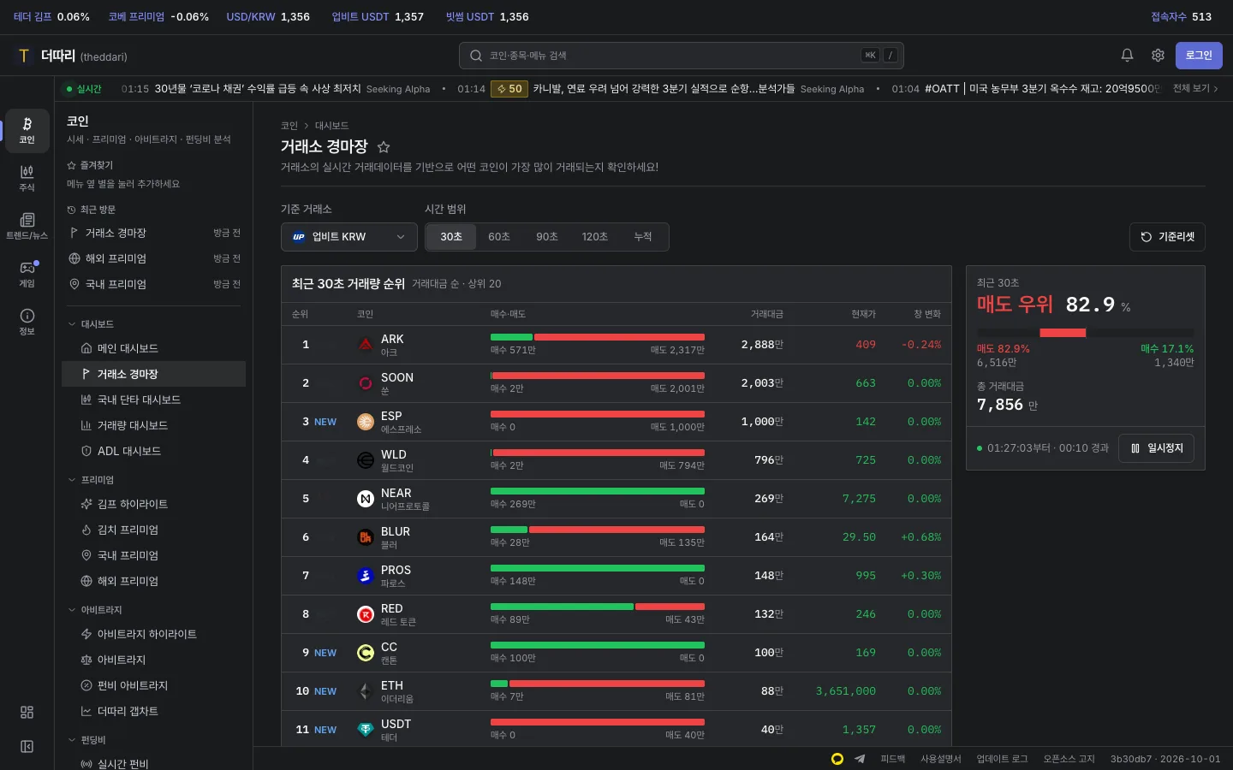Image resolution: width=1233 pixels, height=770 pixels.
Task: Open the 업비트 KRW exchange dropdown
Action: tap(349, 237)
